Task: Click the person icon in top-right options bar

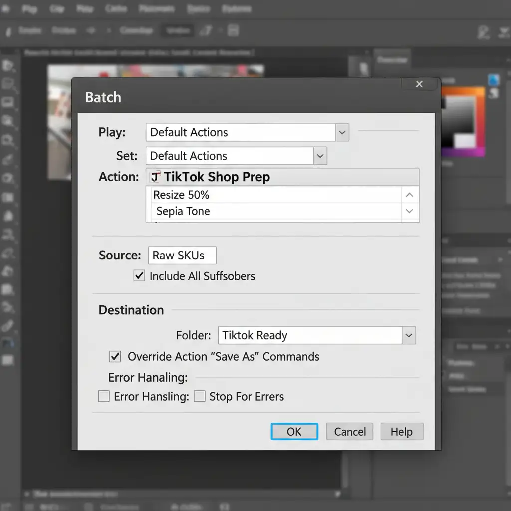Action: point(483,32)
